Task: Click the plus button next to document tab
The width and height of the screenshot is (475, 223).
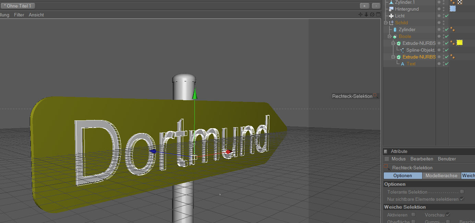Action: pyautogui.click(x=365, y=6)
